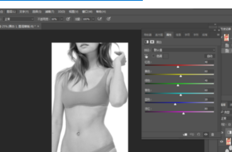Toggle the pressure for opacity icon in options bar
Viewport: 232px width, 152px height.
click(68, 19)
